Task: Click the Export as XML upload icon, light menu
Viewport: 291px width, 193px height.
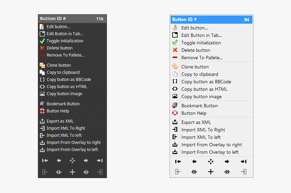Action: [x=175, y=122]
